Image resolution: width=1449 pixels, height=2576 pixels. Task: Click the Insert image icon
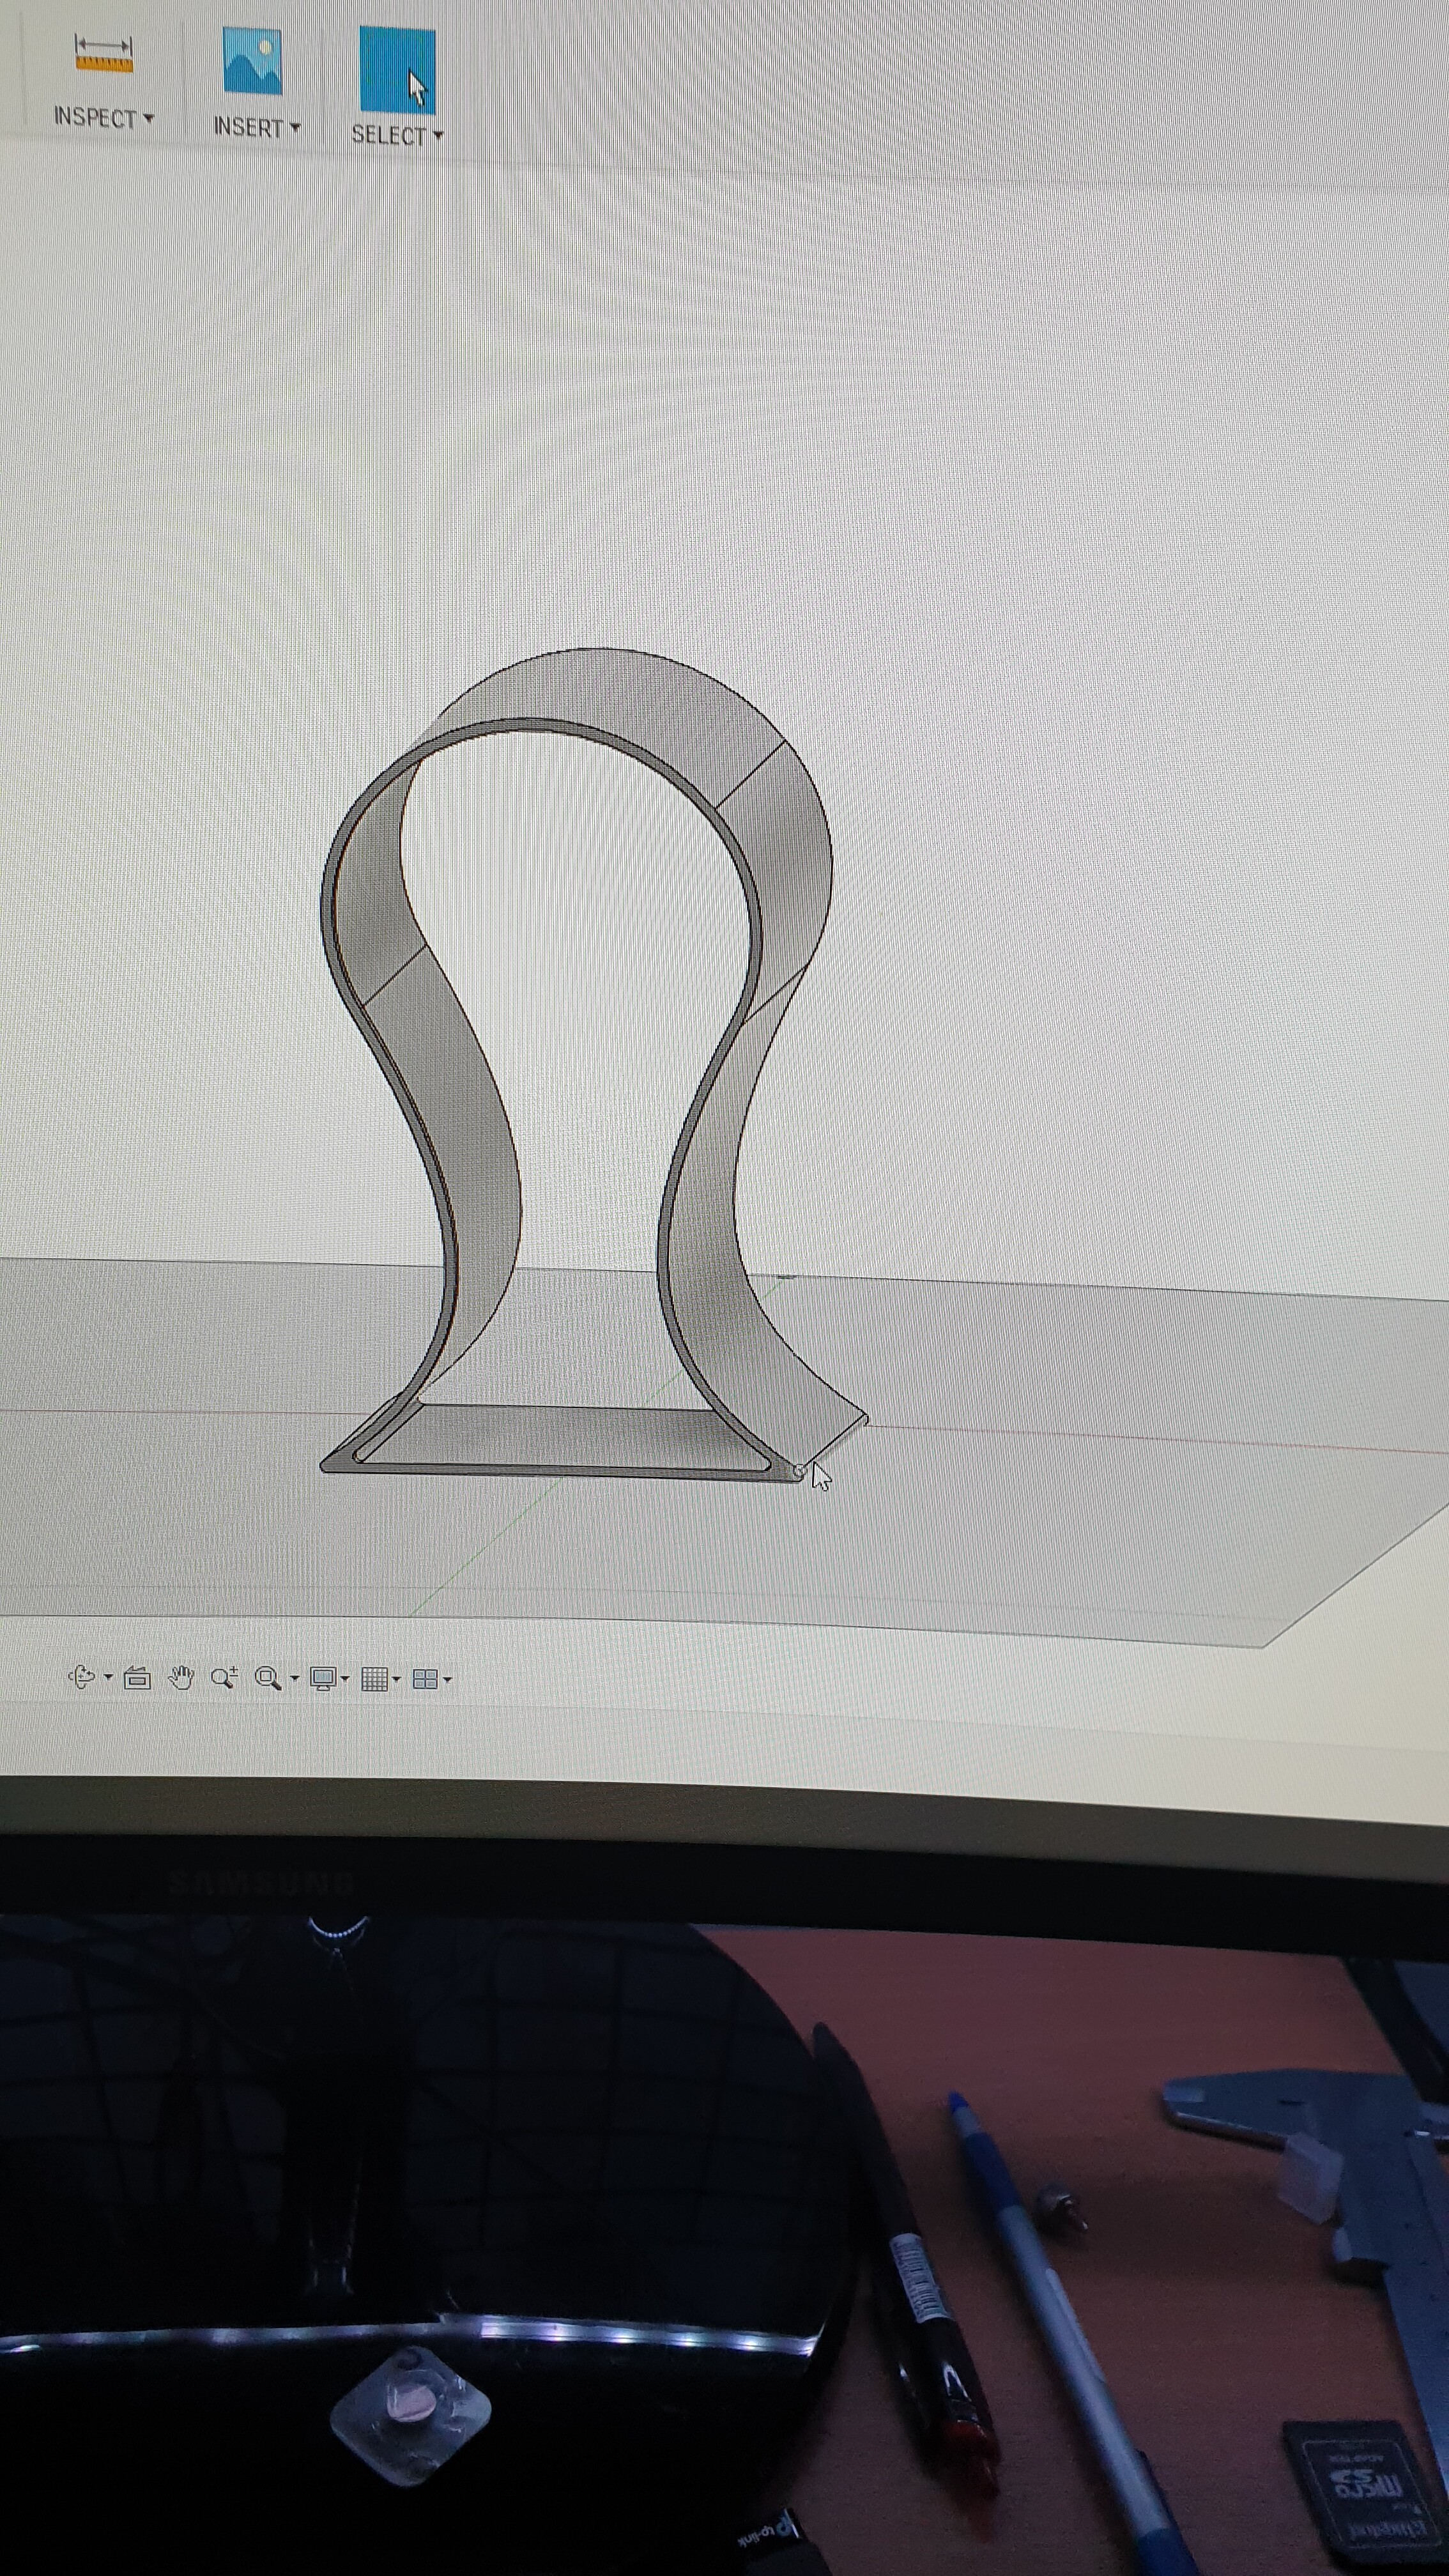coord(252,62)
